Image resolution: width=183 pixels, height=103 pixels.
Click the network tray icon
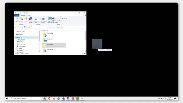pyautogui.click(x=163, y=98)
